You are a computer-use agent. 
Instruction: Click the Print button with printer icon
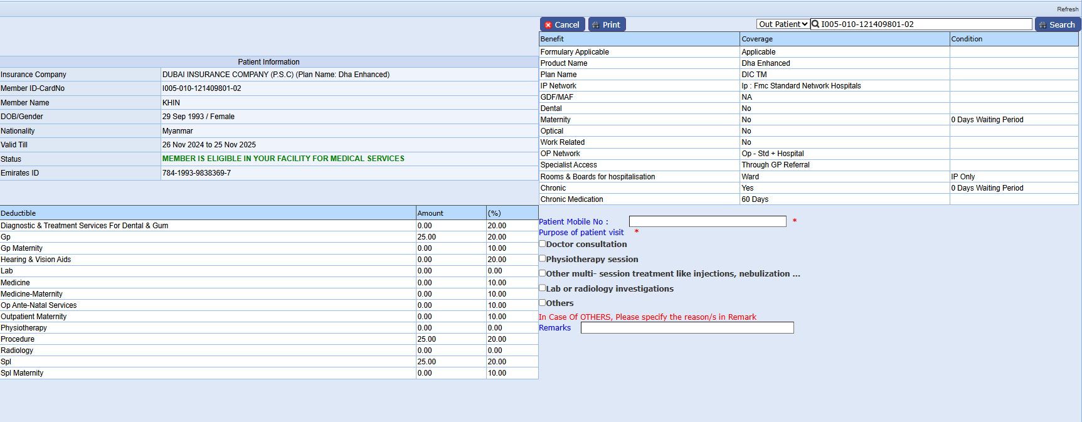[607, 24]
